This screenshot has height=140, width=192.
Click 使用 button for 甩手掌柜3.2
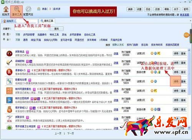tap(176, 109)
